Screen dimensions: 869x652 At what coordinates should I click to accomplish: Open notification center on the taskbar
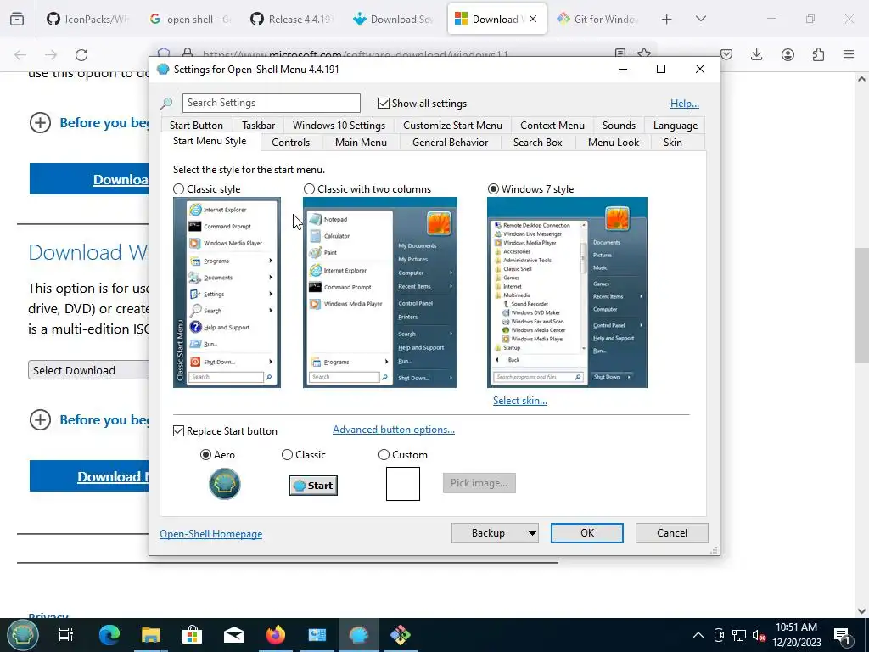point(843,635)
